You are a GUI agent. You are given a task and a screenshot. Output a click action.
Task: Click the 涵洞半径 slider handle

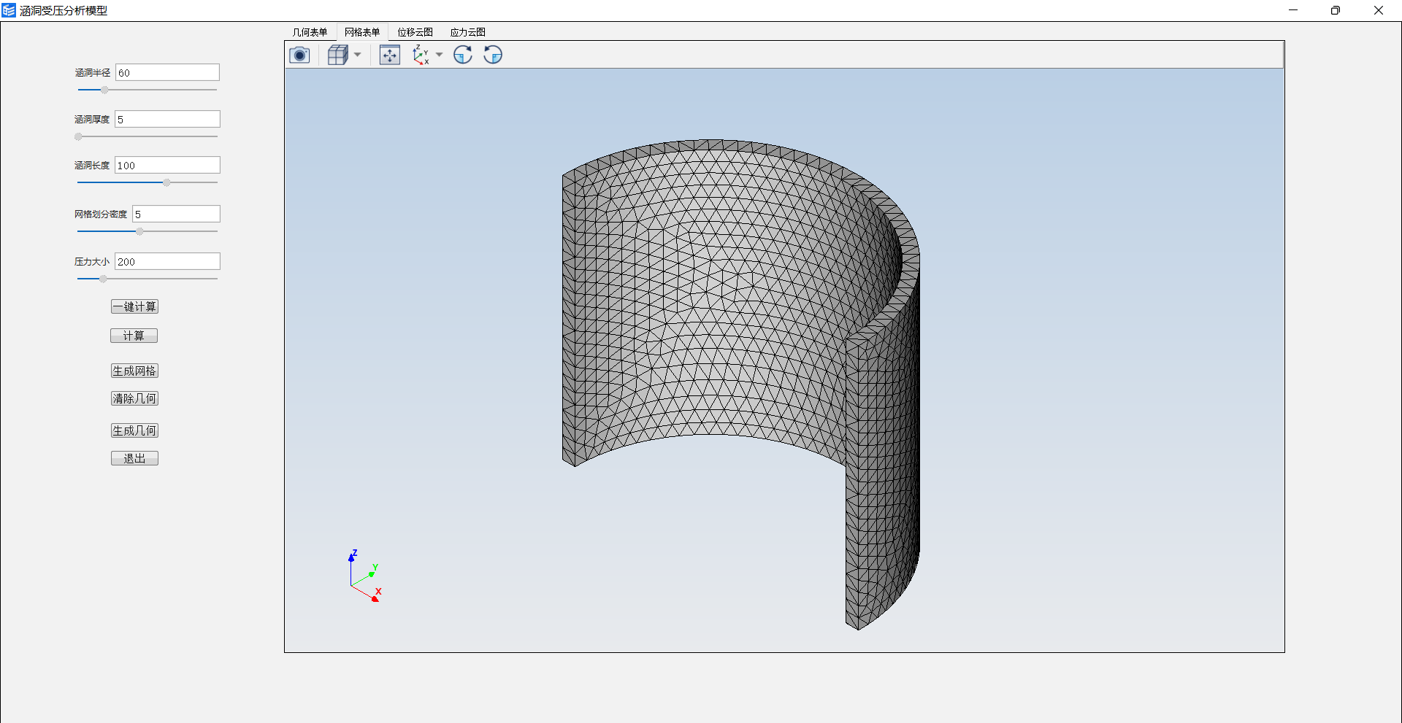coord(104,90)
